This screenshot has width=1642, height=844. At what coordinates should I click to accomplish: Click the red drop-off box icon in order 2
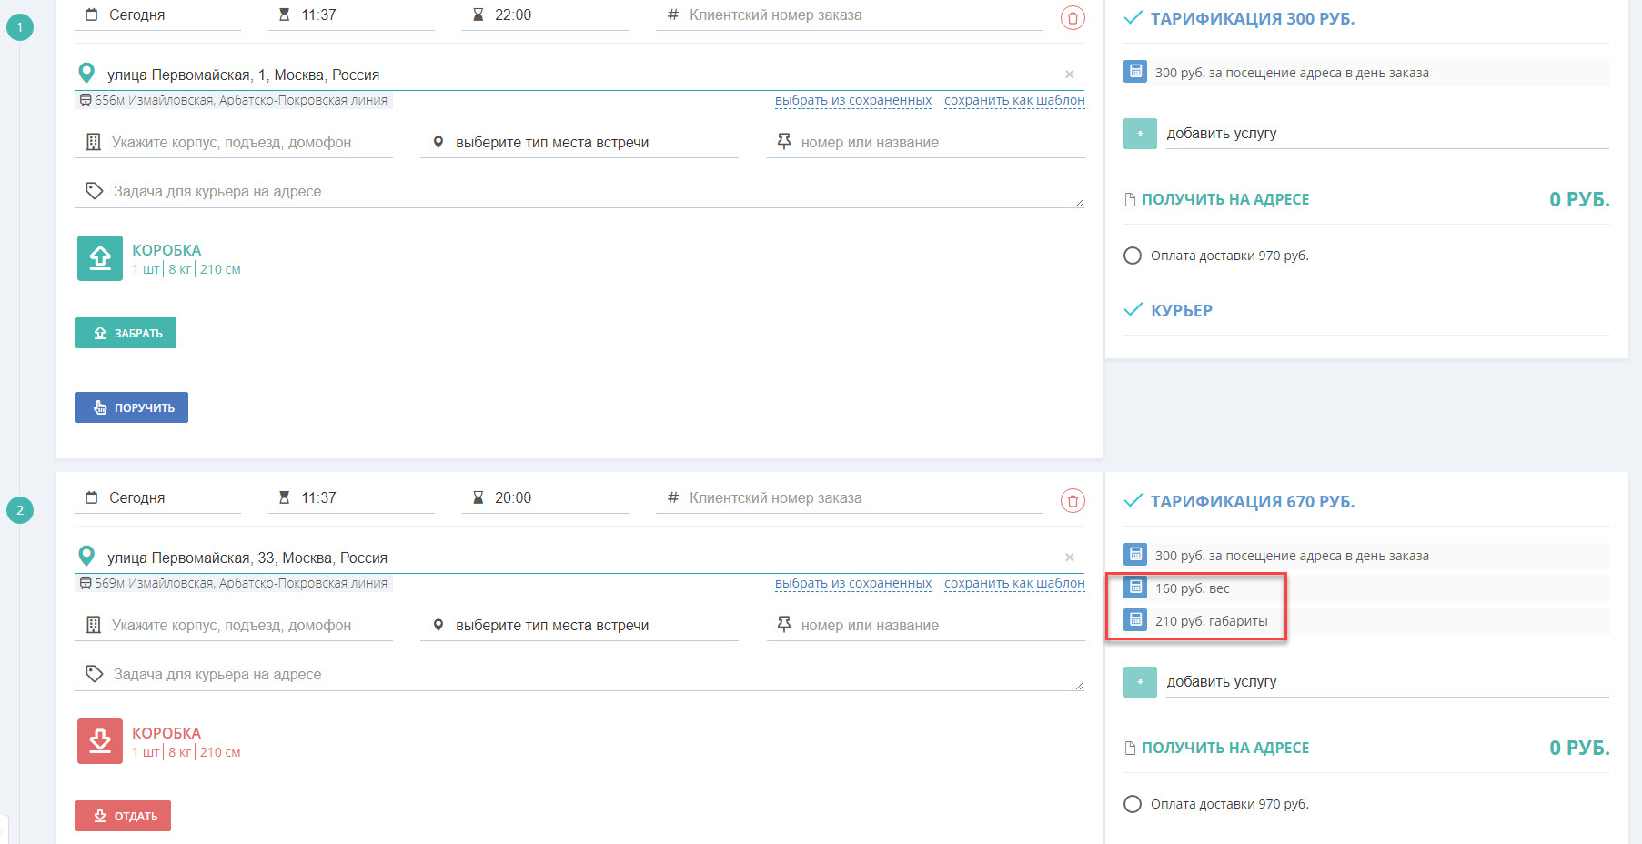point(100,741)
